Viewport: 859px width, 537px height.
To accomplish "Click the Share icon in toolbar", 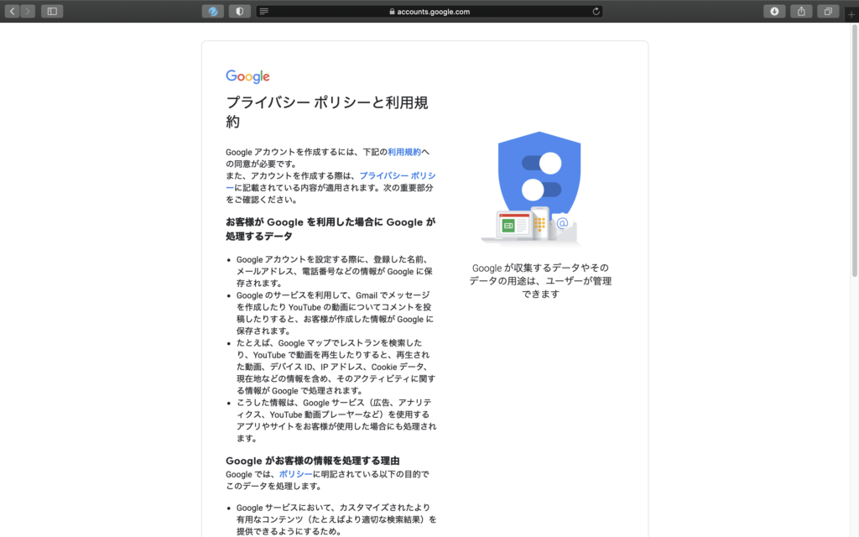I will coord(801,11).
